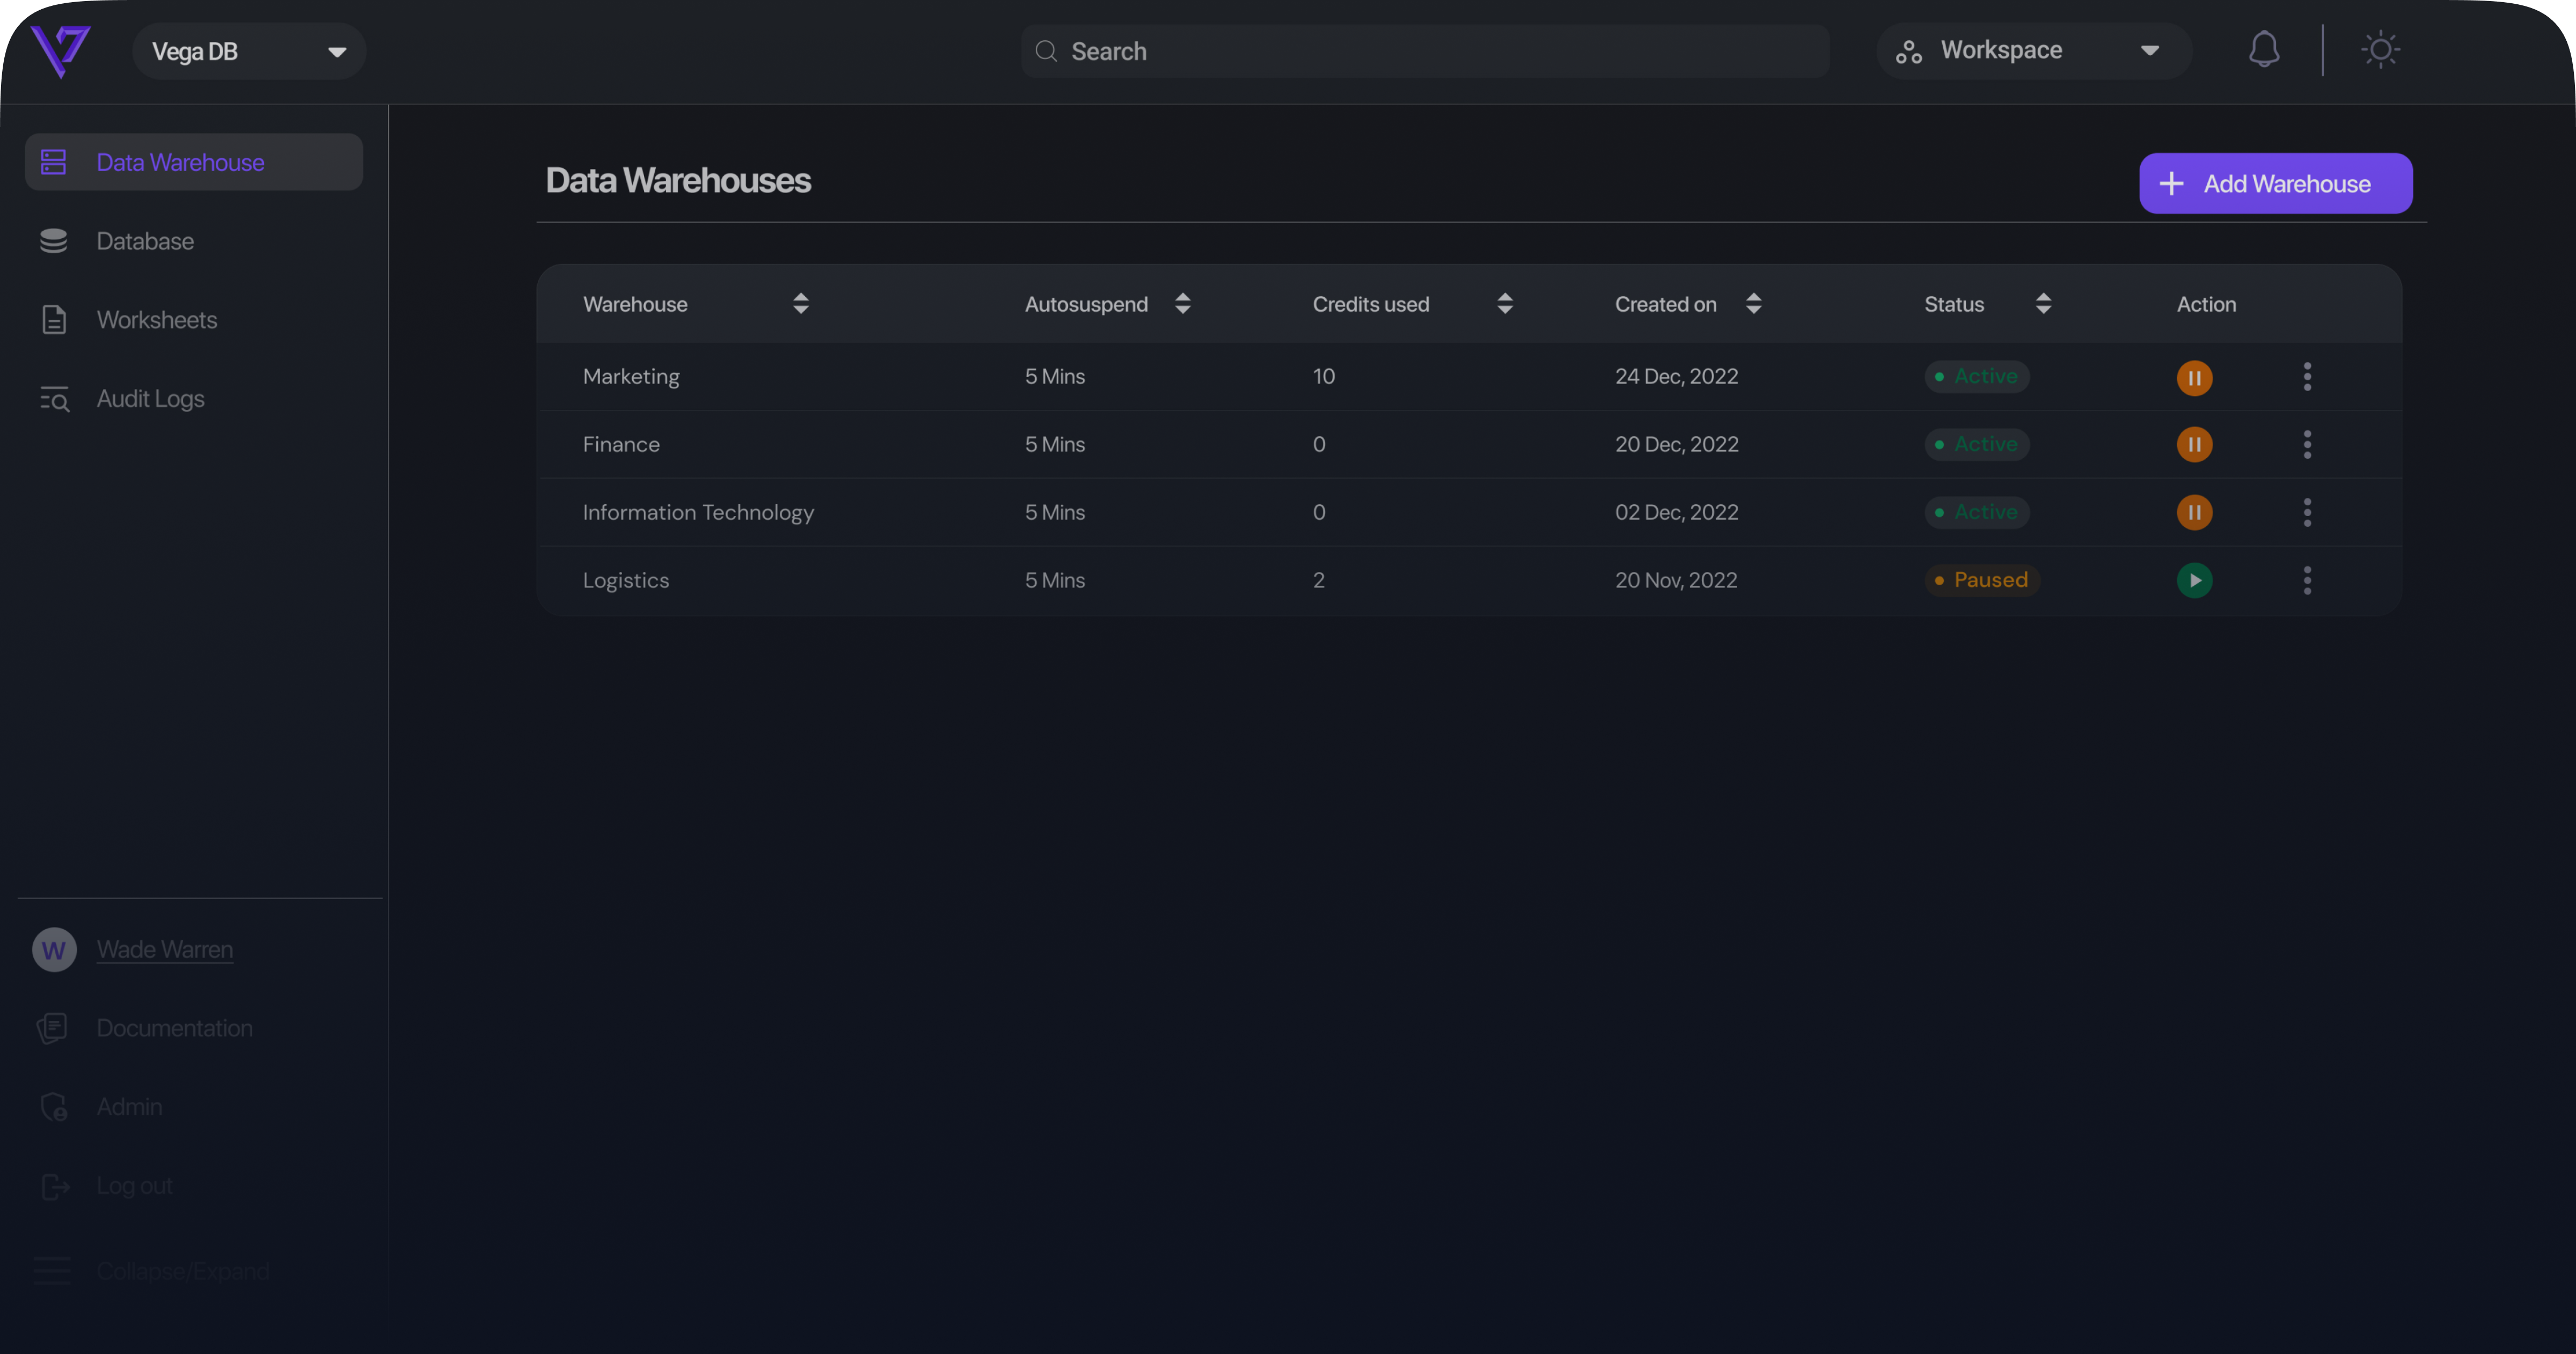The image size is (2576, 1354).
Task: Switch theme using the sun icon
Action: coord(2380,49)
